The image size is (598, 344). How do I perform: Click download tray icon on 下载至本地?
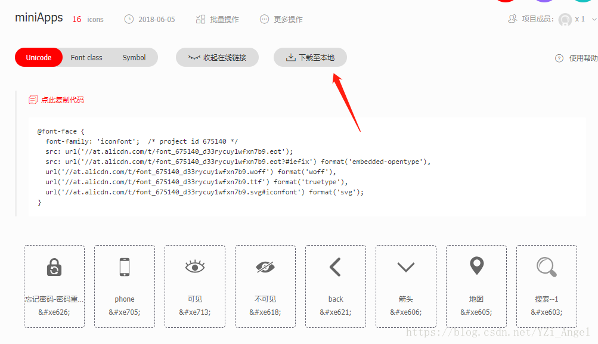click(290, 58)
